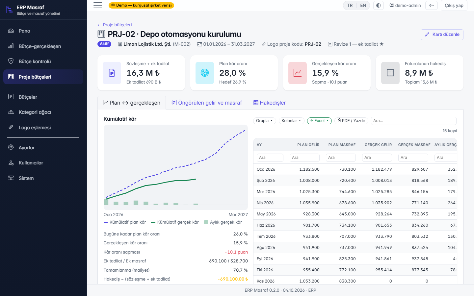Screen dimensions: 474x296
Task: Open the Bütçeler sidebar icon
Action: point(11,97)
